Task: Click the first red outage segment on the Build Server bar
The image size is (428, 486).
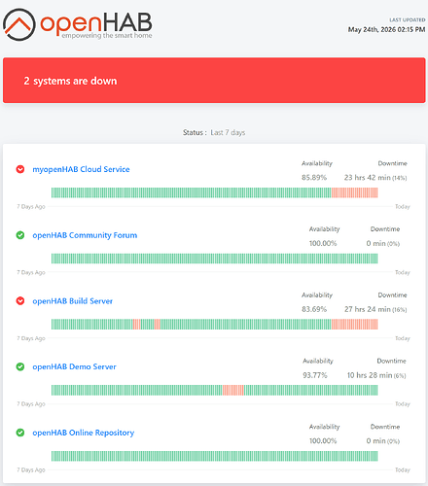Action: [137, 325]
